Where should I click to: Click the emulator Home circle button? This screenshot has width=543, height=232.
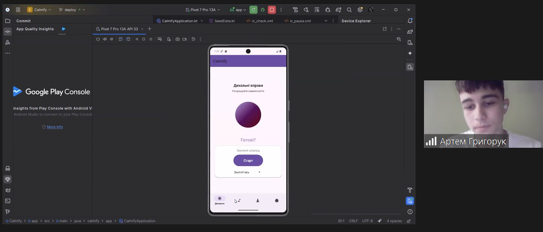click(x=144, y=39)
